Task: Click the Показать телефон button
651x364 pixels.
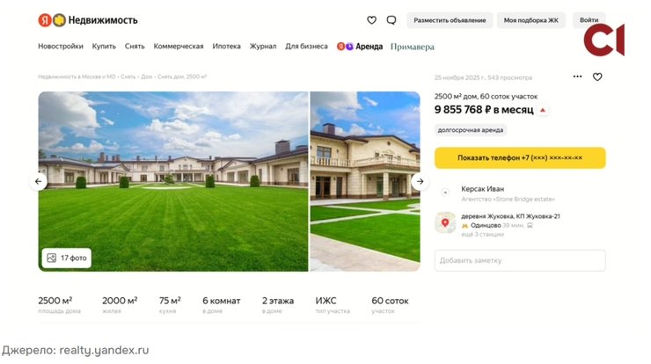Action: coord(520,157)
